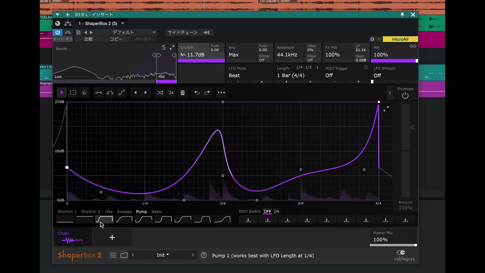
Task: Expand the Bands view
Action: [172, 47]
